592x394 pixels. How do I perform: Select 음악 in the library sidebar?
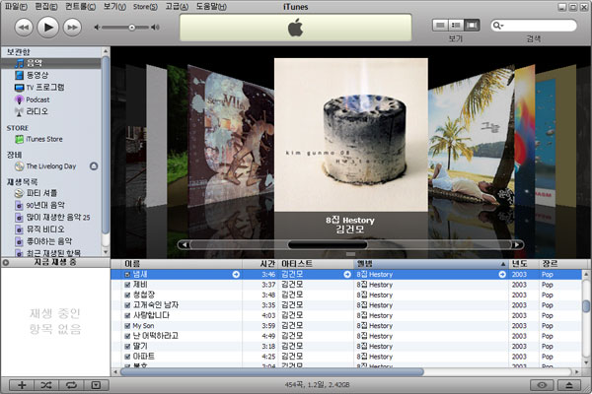51,63
